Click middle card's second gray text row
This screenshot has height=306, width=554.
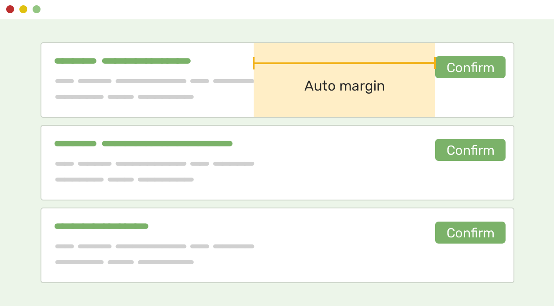click(x=124, y=179)
